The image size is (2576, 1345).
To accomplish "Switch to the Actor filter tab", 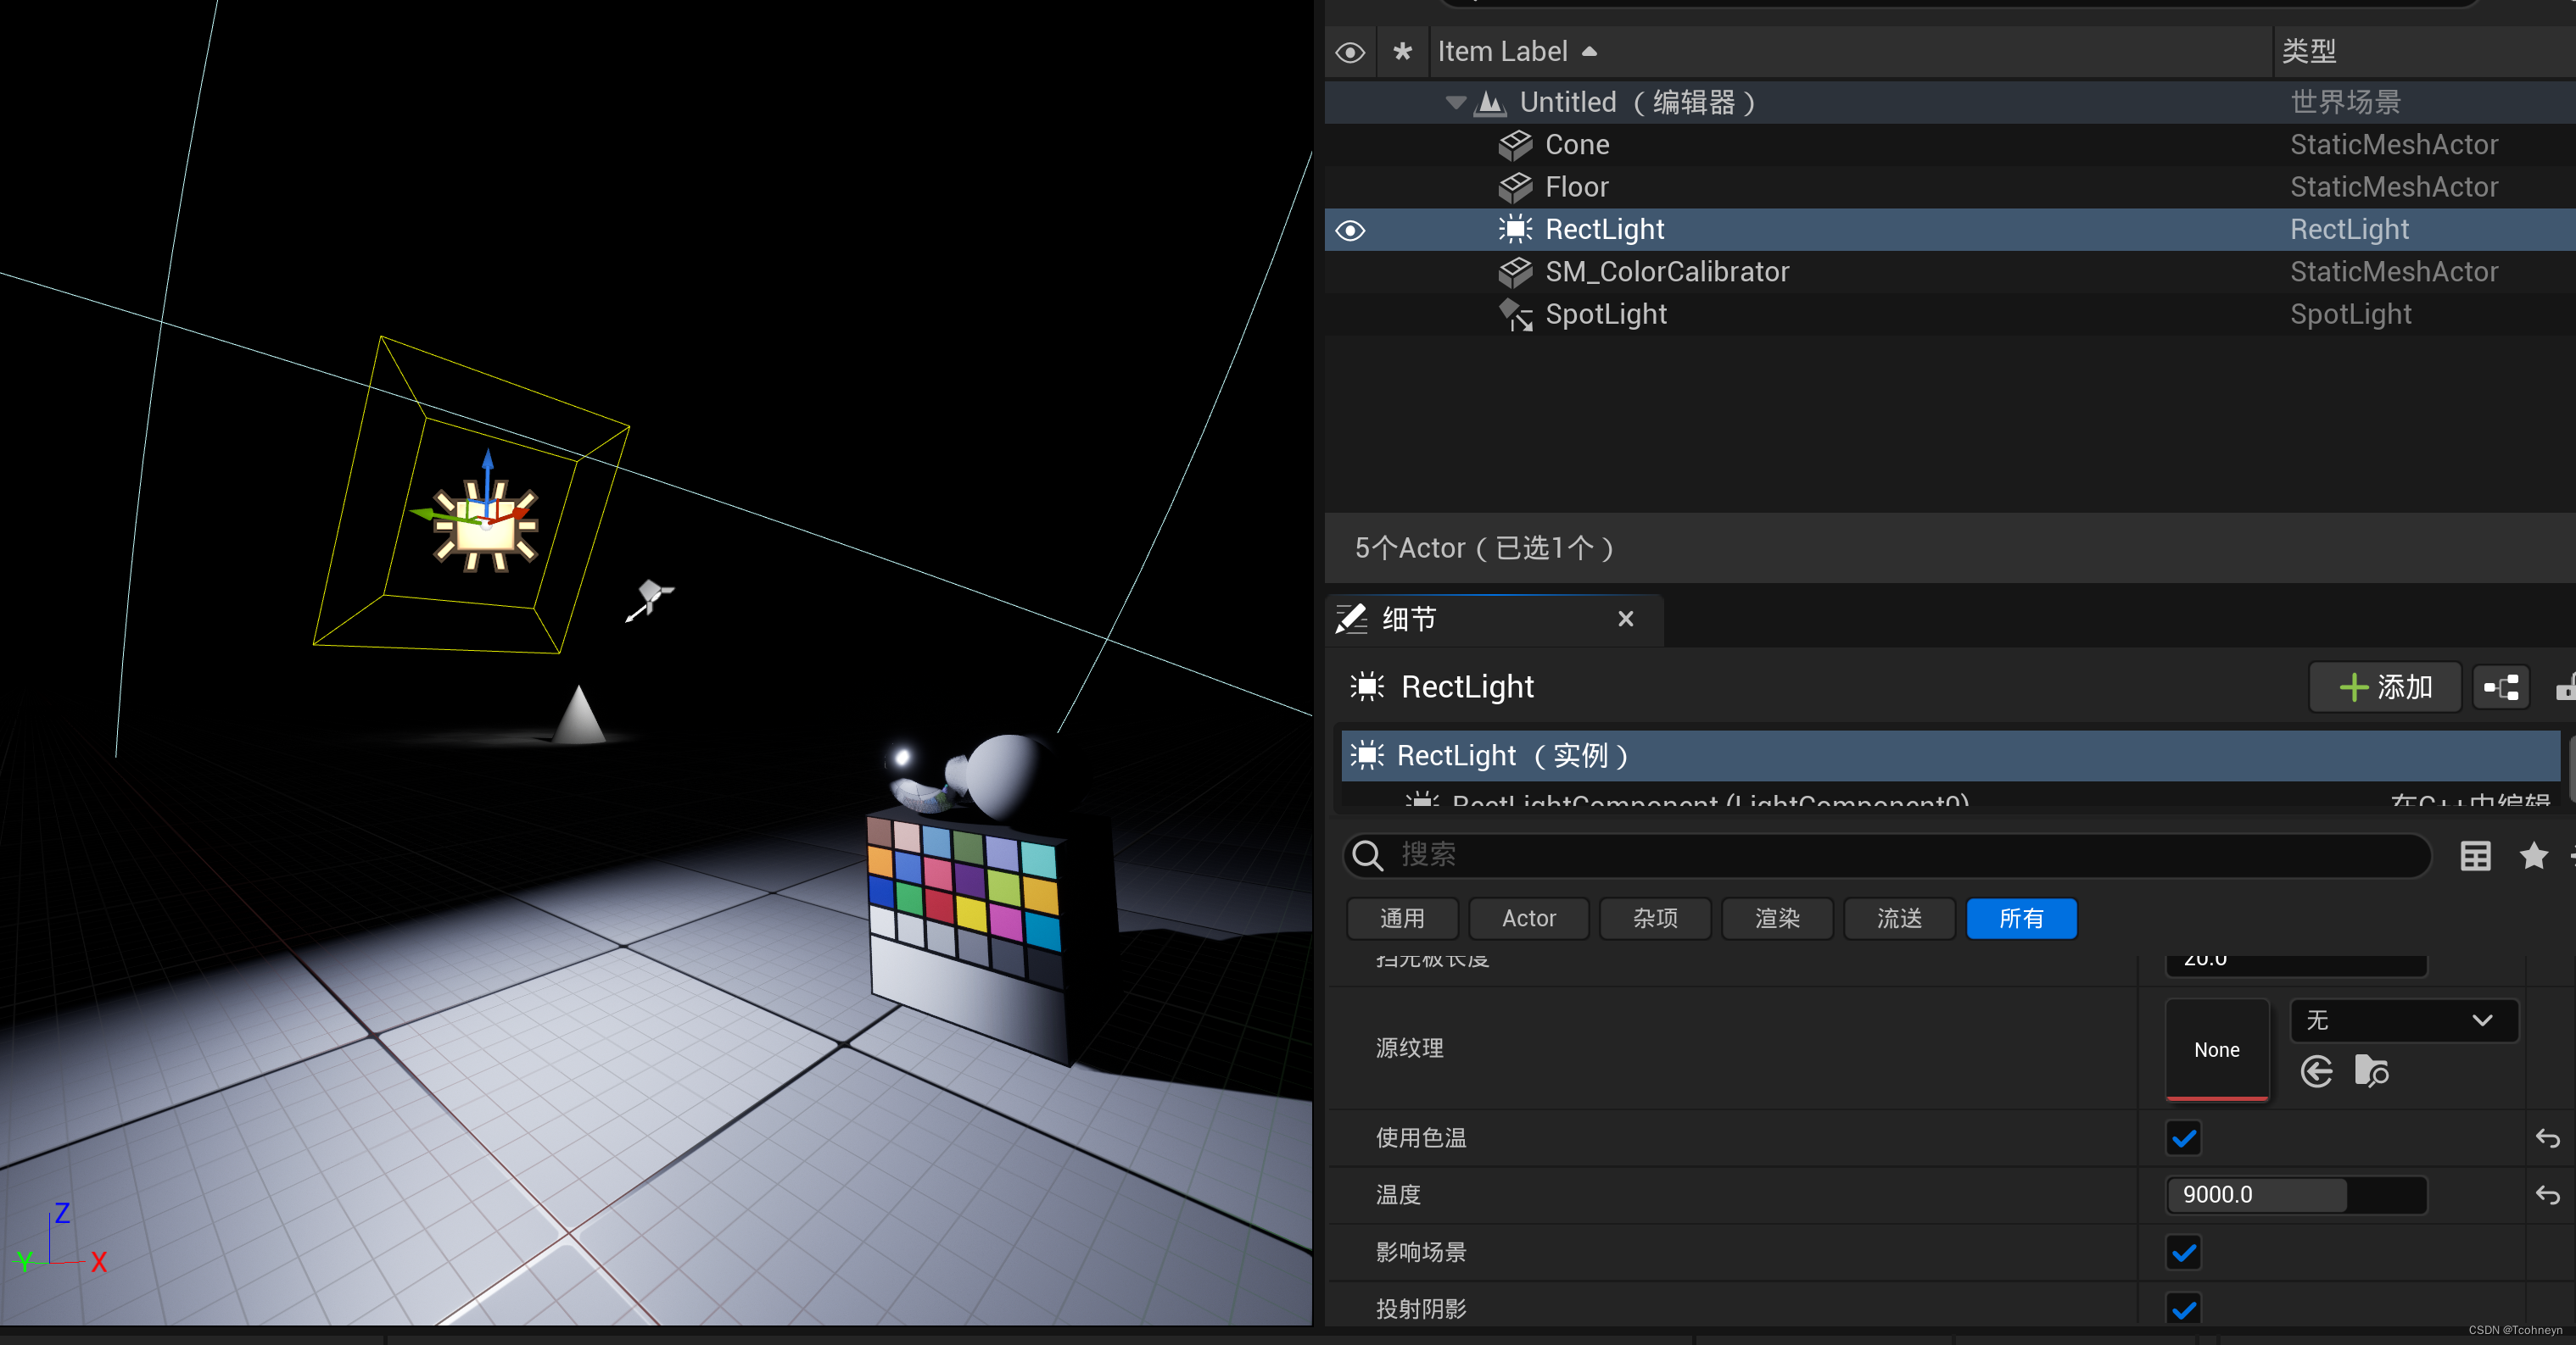I will click(x=1528, y=919).
